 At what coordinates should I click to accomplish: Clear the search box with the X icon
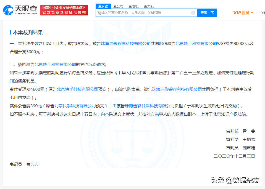coord(193,13)
